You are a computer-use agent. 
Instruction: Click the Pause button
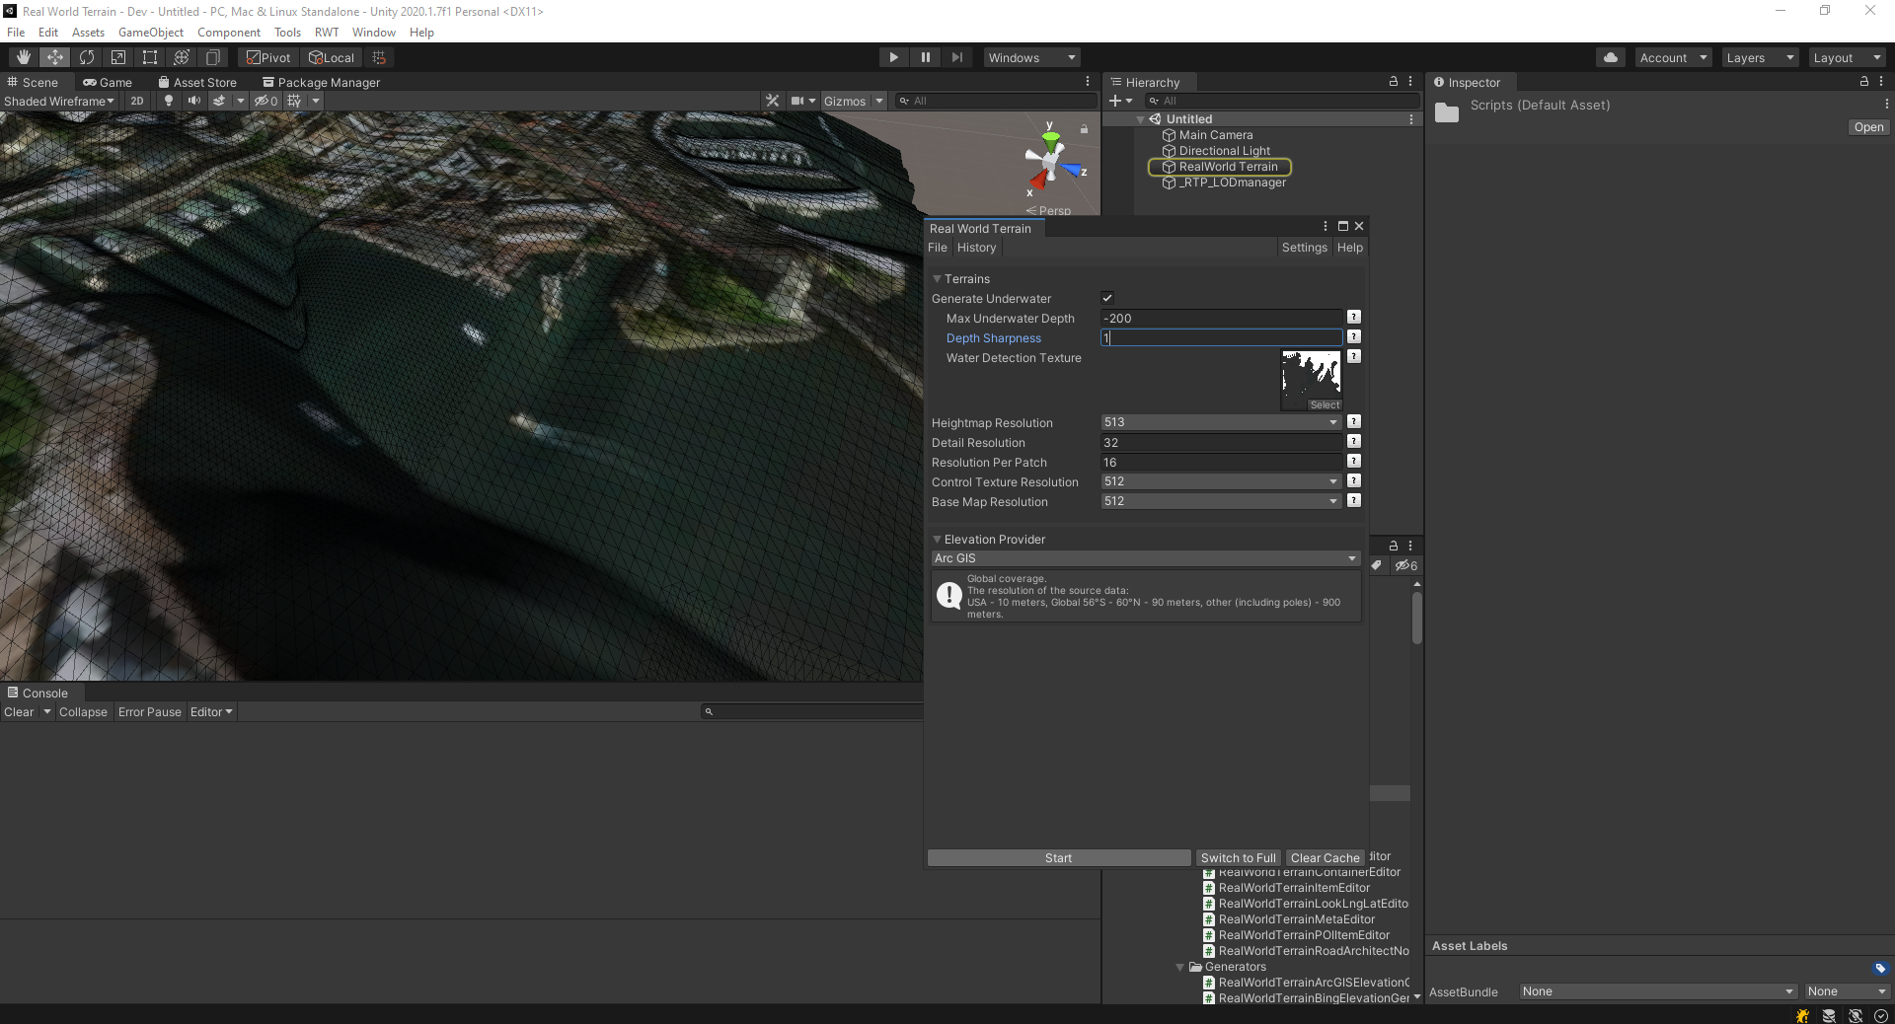tap(926, 57)
